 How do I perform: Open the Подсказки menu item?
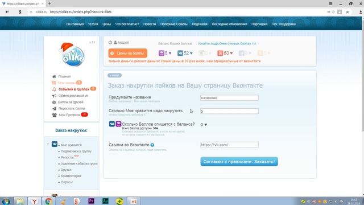(x=200, y=24)
